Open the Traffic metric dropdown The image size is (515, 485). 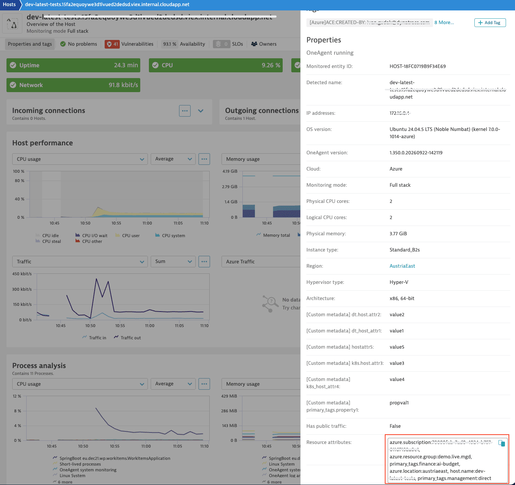pos(80,262)
